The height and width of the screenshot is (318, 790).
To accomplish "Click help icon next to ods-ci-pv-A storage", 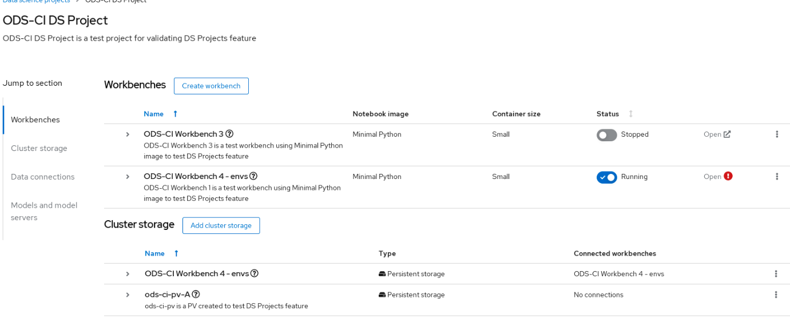I will click(196, 295).
